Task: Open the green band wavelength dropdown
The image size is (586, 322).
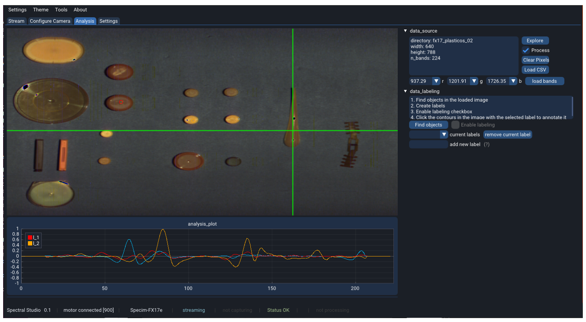Action: click(474, 81)
